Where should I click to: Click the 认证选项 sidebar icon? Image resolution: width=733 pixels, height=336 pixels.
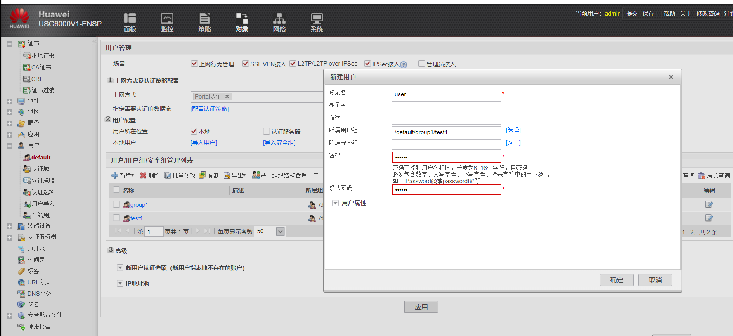pyautogui.click(x=27, y=192)
